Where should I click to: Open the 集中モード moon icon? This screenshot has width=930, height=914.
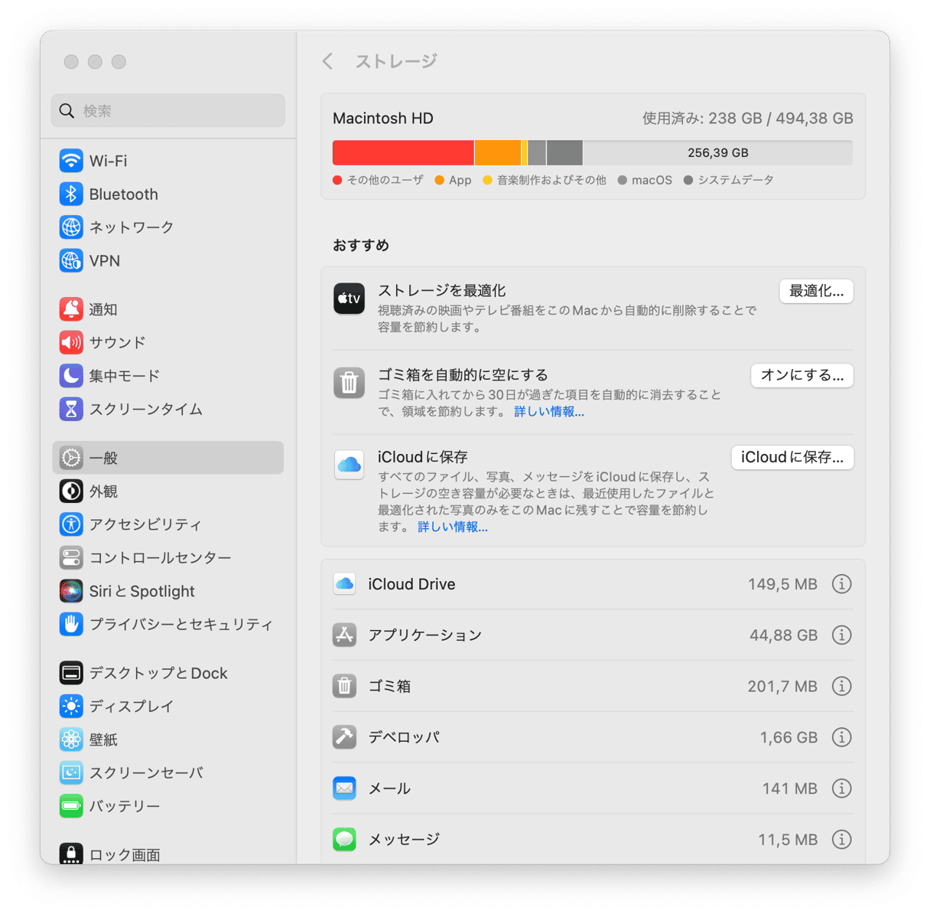(71, 376)
